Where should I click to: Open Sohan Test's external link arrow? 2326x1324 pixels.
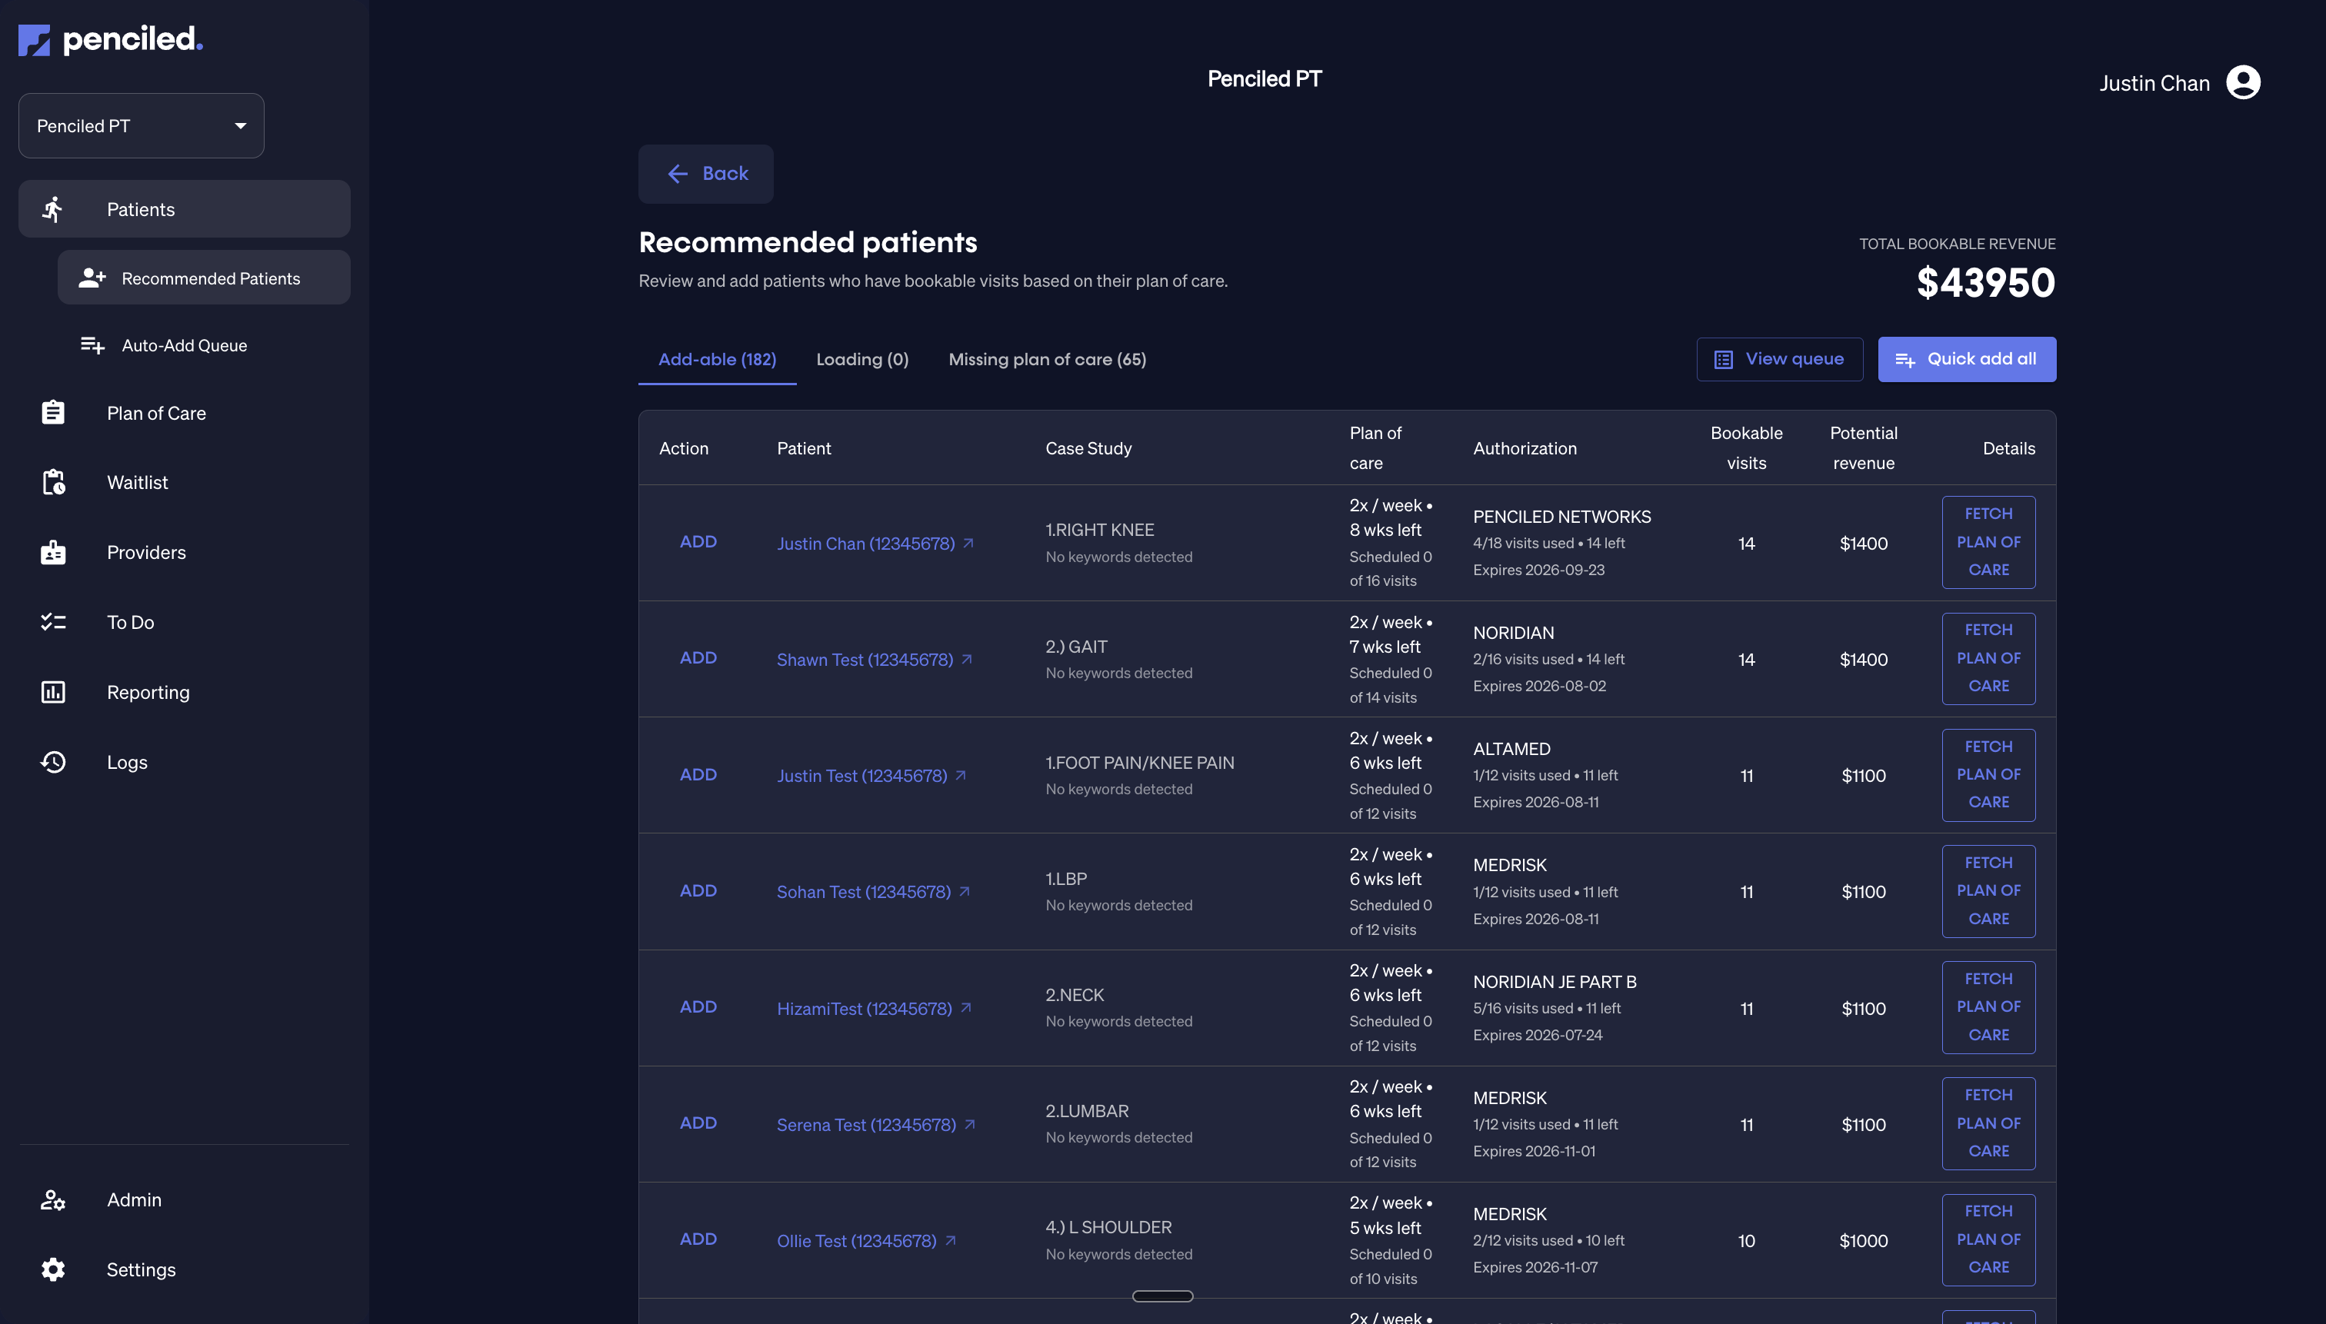(x=963, y=892)
